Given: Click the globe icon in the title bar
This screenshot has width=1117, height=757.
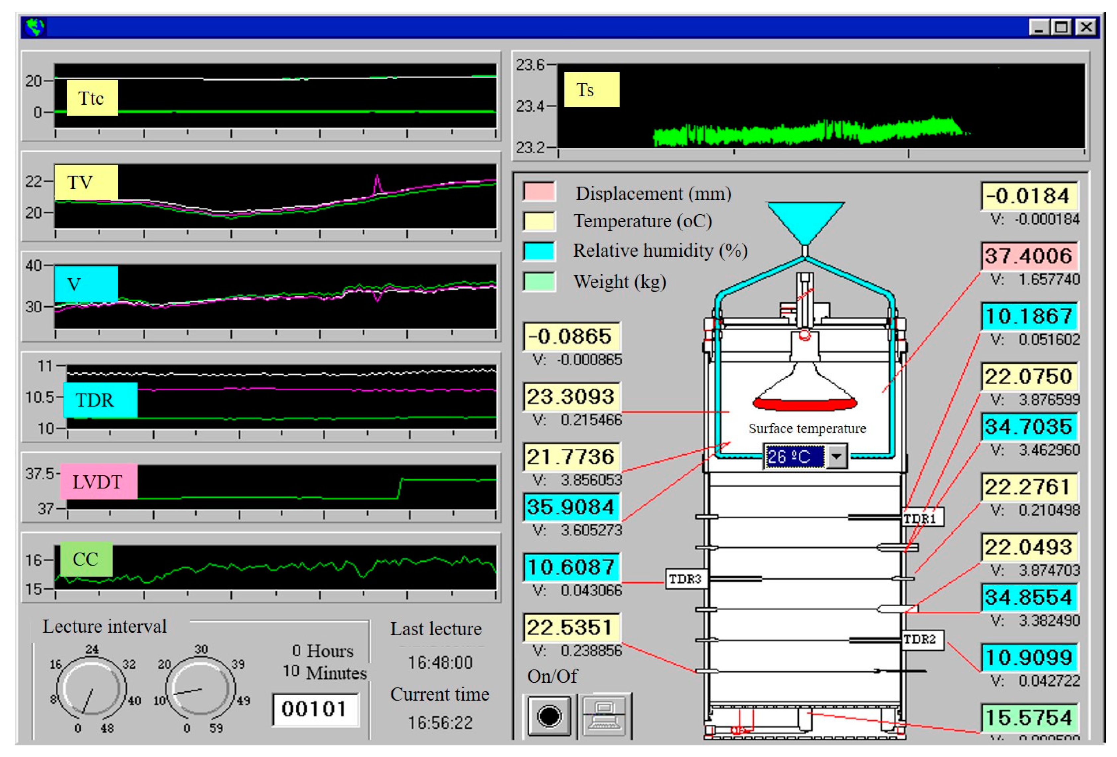Looking at the screenshot, I should pyautogui.click(x=35, y=27).
